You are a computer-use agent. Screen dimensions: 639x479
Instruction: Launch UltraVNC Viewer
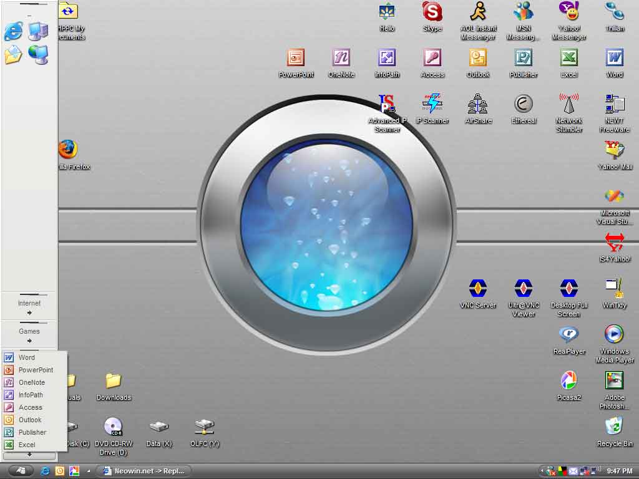point(523,288)
